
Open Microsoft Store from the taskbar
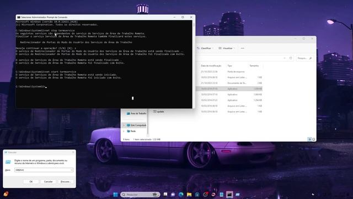197,195
